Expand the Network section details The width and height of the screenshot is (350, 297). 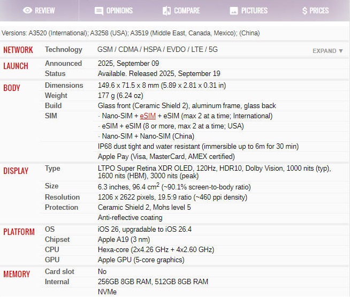(x=328, y=51)
